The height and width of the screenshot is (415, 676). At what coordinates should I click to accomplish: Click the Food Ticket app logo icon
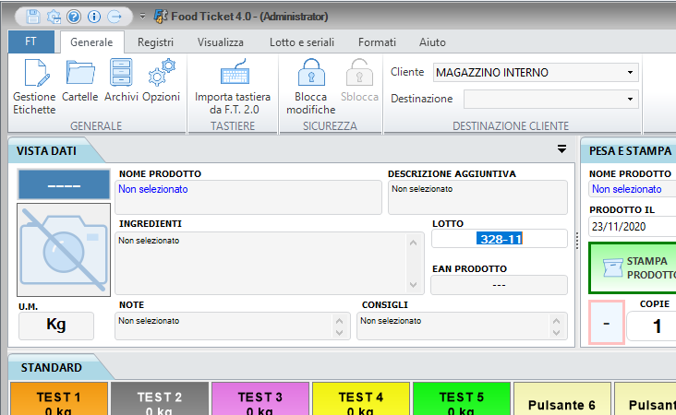[x=161, y=17]
